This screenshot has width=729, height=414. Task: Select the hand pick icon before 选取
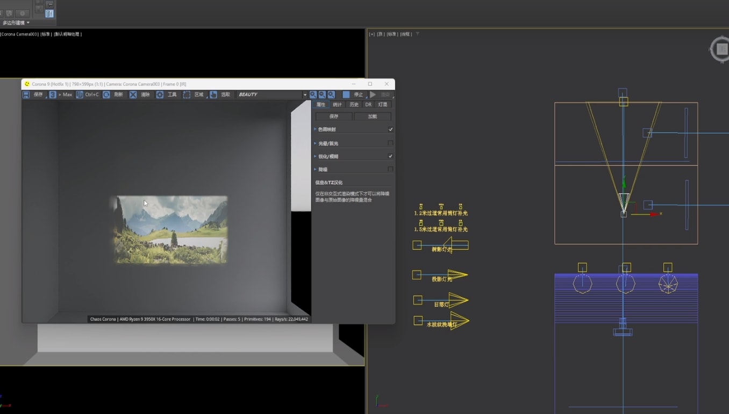[213, 95]
